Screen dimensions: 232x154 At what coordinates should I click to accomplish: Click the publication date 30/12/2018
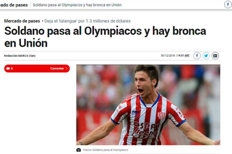168,55
